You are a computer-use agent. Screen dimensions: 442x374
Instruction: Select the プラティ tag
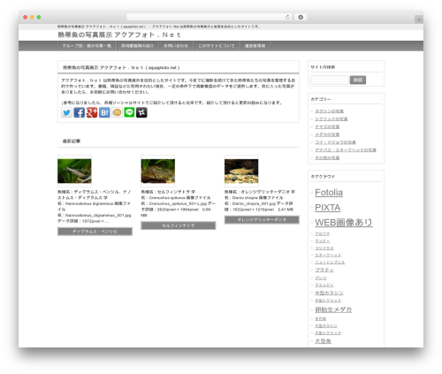pyautogui.click(x=324, y=270)
